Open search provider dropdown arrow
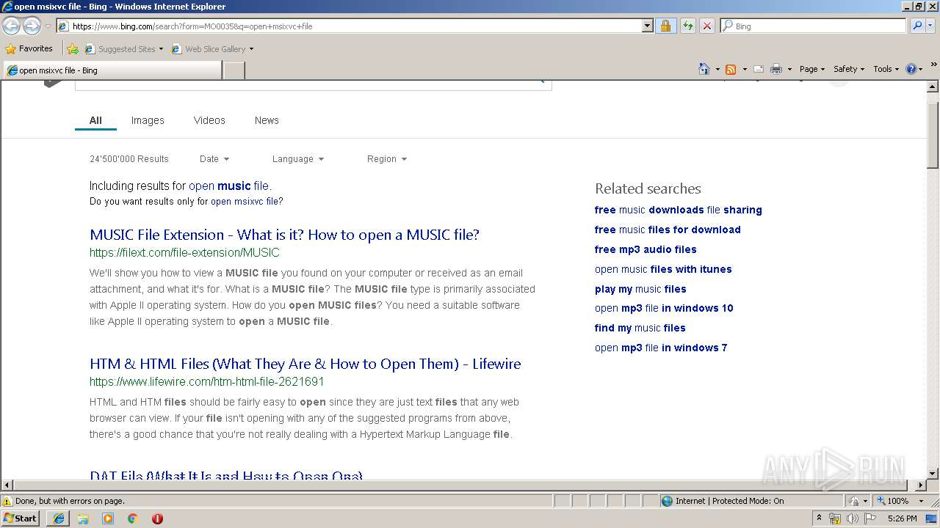 click(932, 26)
